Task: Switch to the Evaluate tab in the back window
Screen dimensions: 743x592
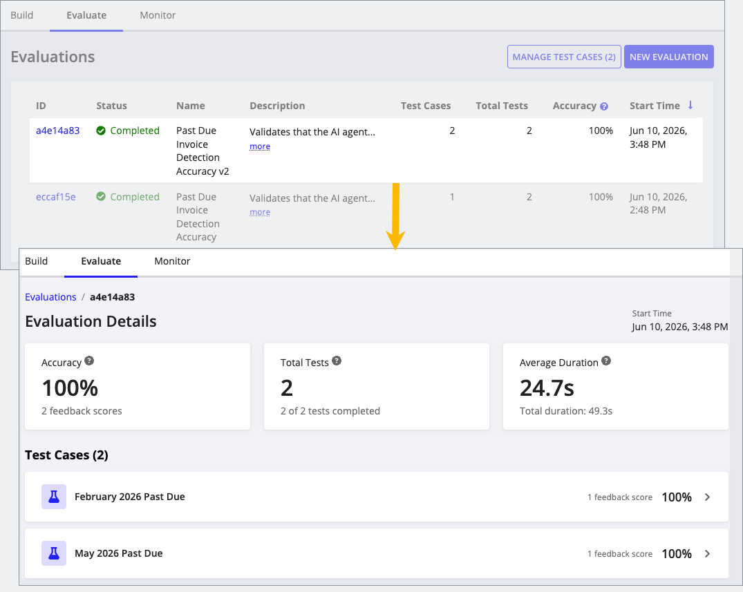Action: [86, 15]
